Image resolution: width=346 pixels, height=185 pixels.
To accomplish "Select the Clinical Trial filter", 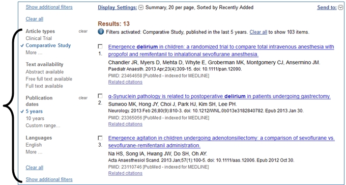I will (x=39, y=38).
